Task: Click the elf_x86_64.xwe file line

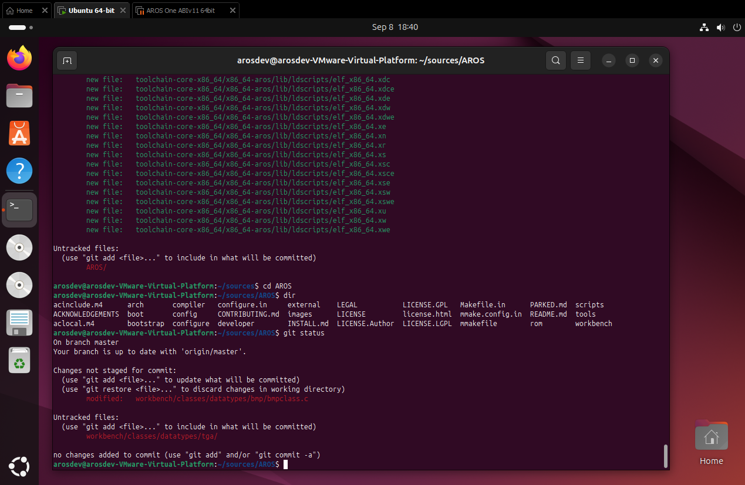Action: click(238, 230)
